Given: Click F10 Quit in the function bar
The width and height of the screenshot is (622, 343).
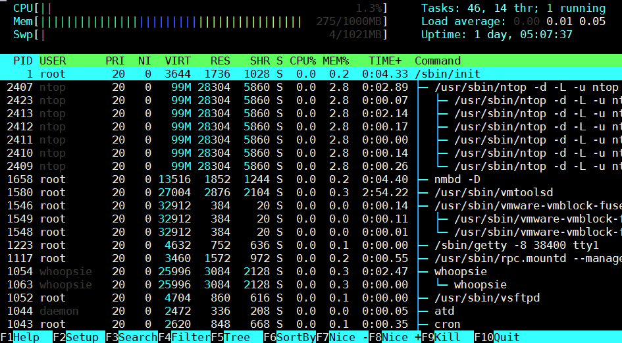Looking at the screenshot, I should [x=498, y=337].
